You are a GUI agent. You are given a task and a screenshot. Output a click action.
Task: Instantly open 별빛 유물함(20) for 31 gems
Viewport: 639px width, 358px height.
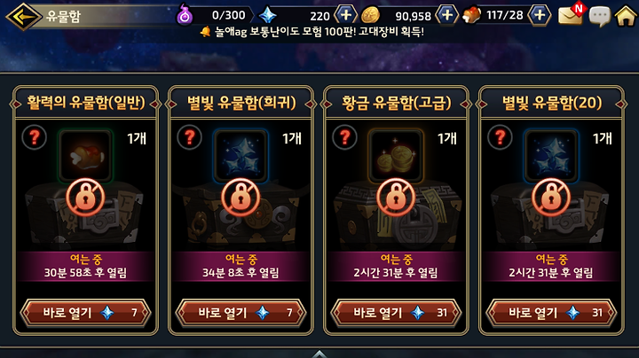(x=551, y=313)
